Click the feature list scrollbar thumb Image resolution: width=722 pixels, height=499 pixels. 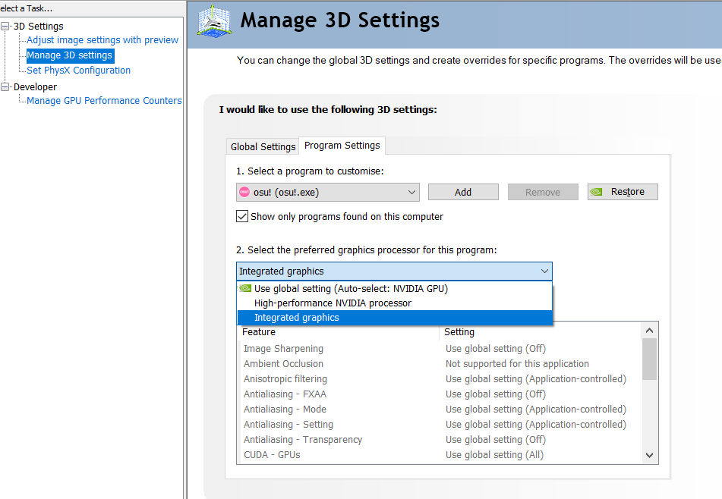tap(649, 359)
